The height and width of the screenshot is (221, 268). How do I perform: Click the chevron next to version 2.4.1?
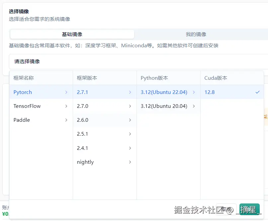point(130,148)
